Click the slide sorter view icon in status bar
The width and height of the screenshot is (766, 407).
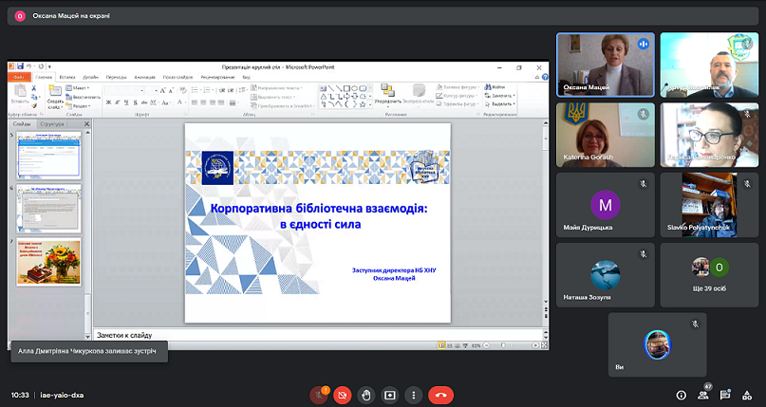pos(449,345)
